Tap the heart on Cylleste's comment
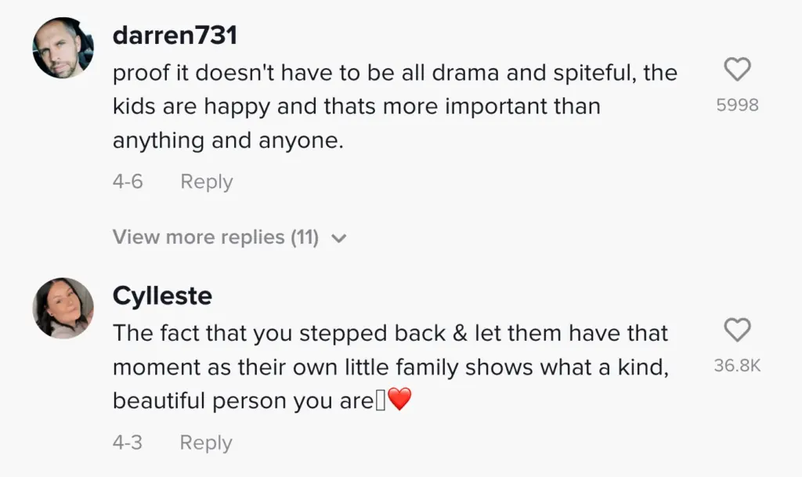Screen dimensions: 802x477 737,331
